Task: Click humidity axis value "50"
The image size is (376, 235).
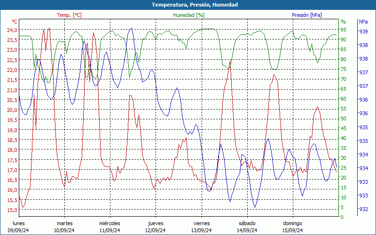Action: pos(344,118)
